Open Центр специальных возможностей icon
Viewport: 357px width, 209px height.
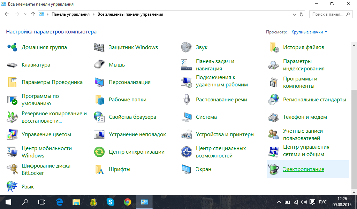pos(186,152)
